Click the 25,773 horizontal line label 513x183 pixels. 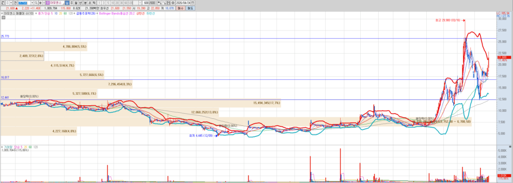click(5, 36)
